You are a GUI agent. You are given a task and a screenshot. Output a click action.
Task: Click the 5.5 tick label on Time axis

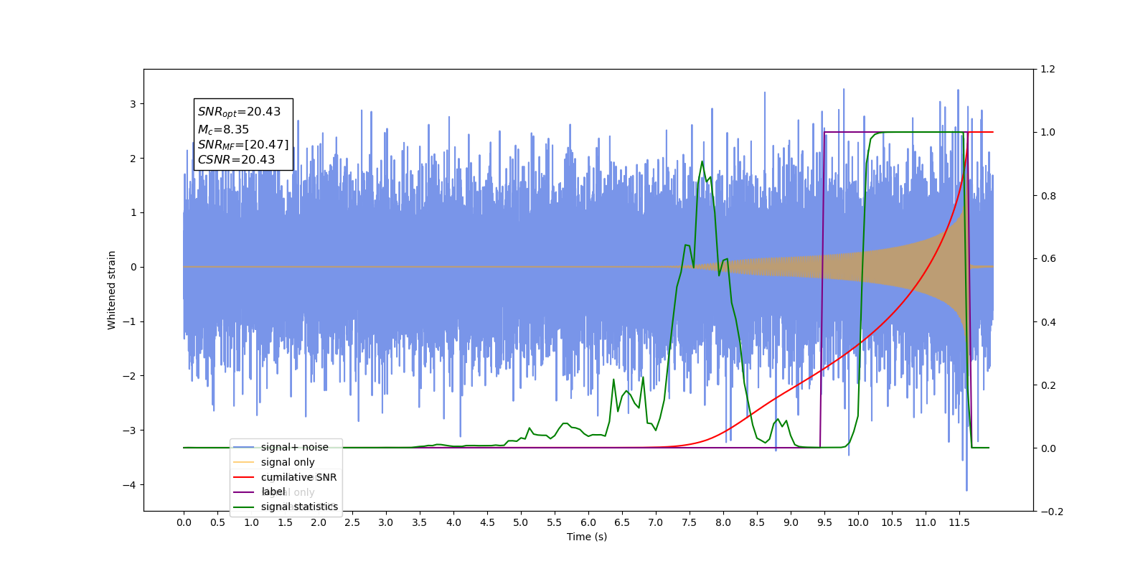tap(555, 522)
